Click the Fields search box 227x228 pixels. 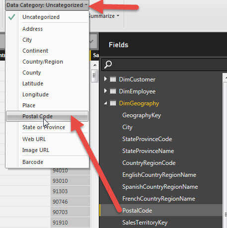(164, 65)
